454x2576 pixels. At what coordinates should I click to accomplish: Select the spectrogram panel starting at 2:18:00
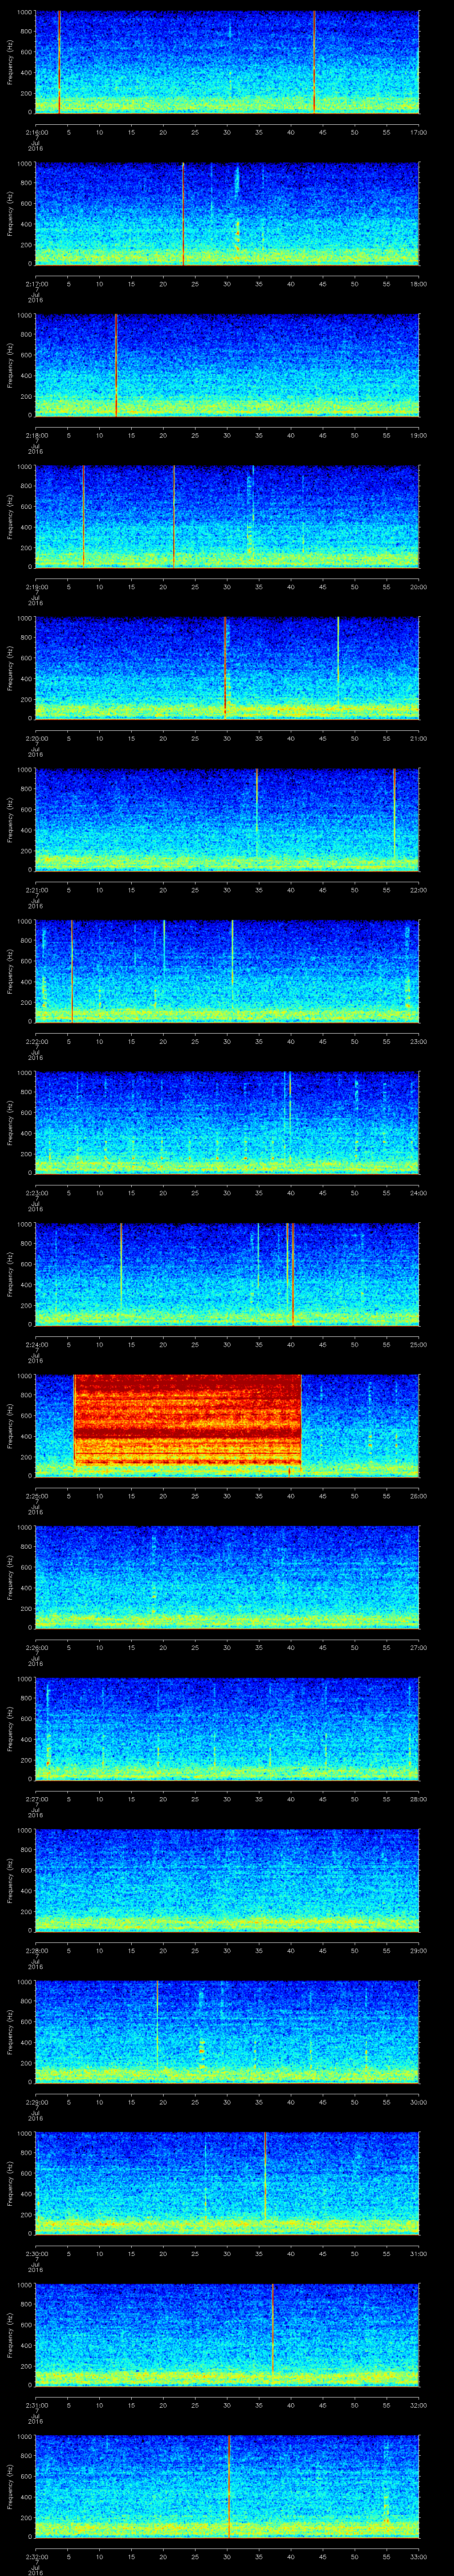click(x=227, y=365)
